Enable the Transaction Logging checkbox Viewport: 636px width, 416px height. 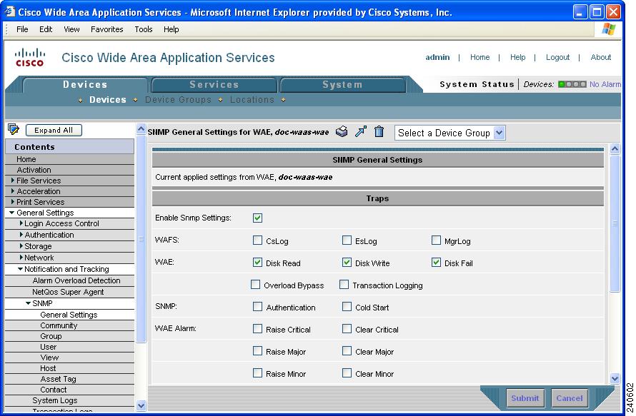344,285
